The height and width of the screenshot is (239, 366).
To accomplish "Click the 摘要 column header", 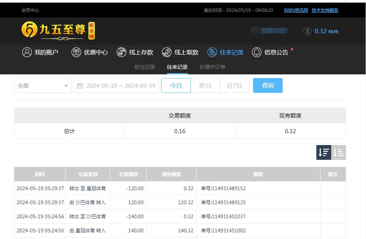I will click(x=259, y=174).
